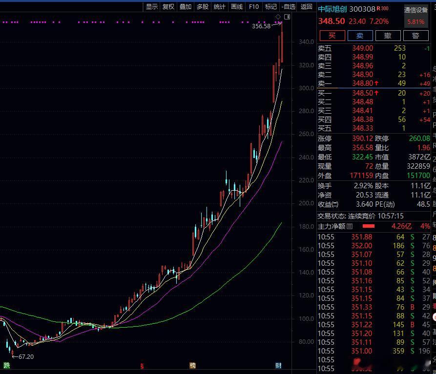Click 外盘 value 171159

click(361, 176)
